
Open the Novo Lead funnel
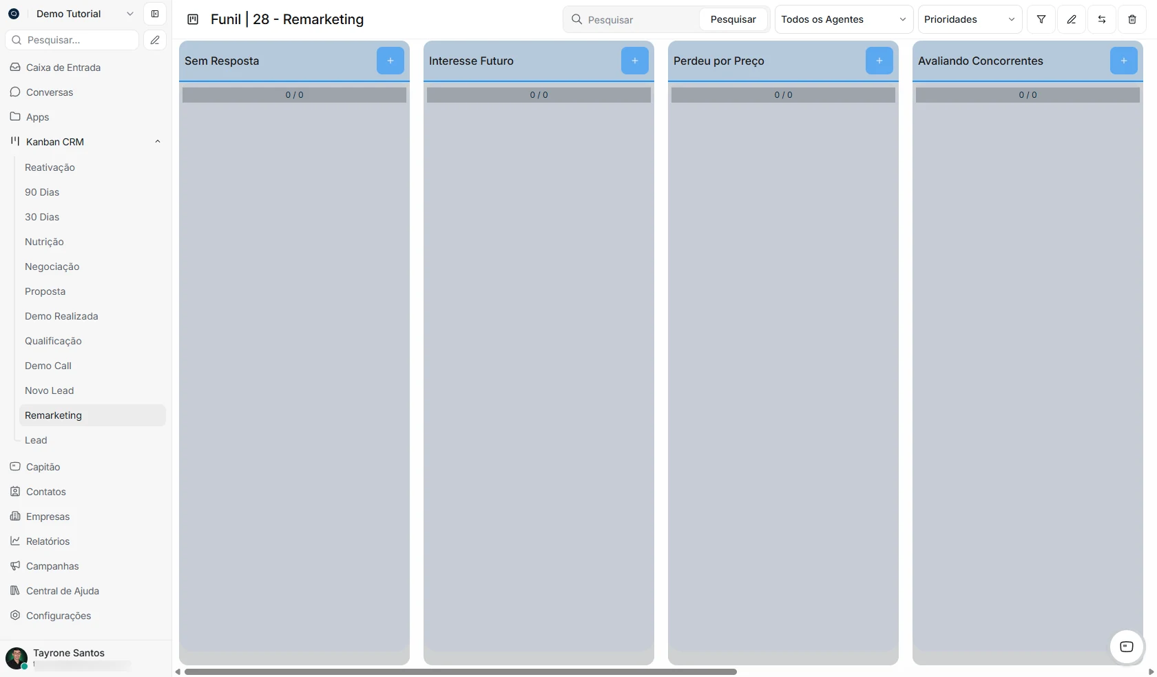click(x=92, y=390)
